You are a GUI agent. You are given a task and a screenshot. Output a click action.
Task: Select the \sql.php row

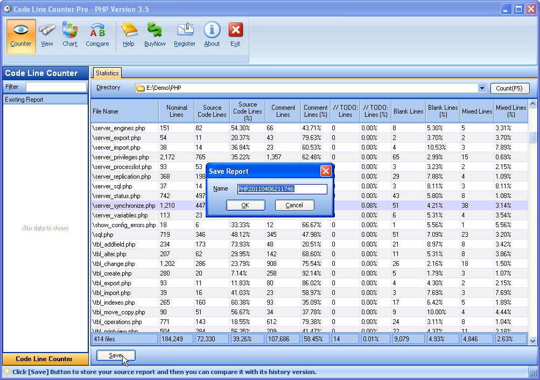309,234
